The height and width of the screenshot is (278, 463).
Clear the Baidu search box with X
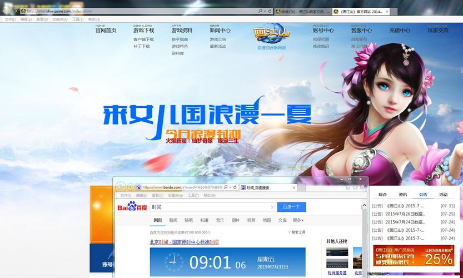[272, 207]
